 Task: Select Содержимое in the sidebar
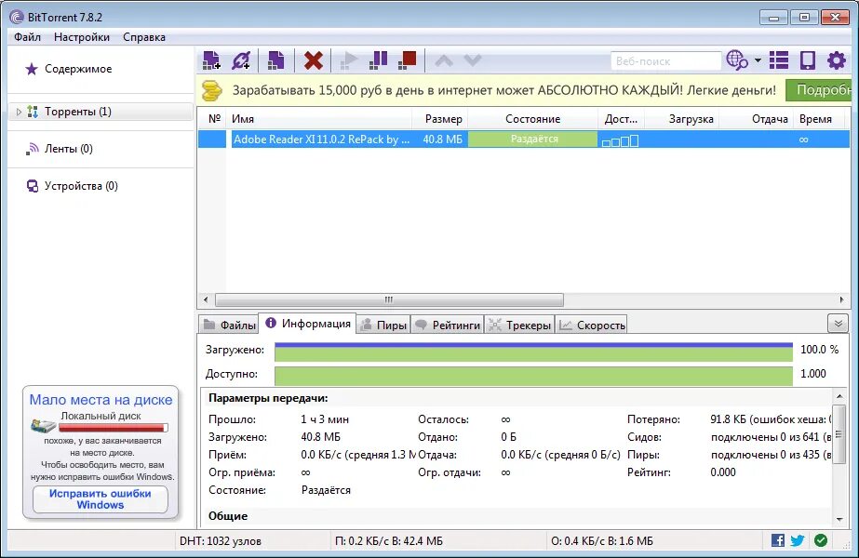[x=78, y=69]
